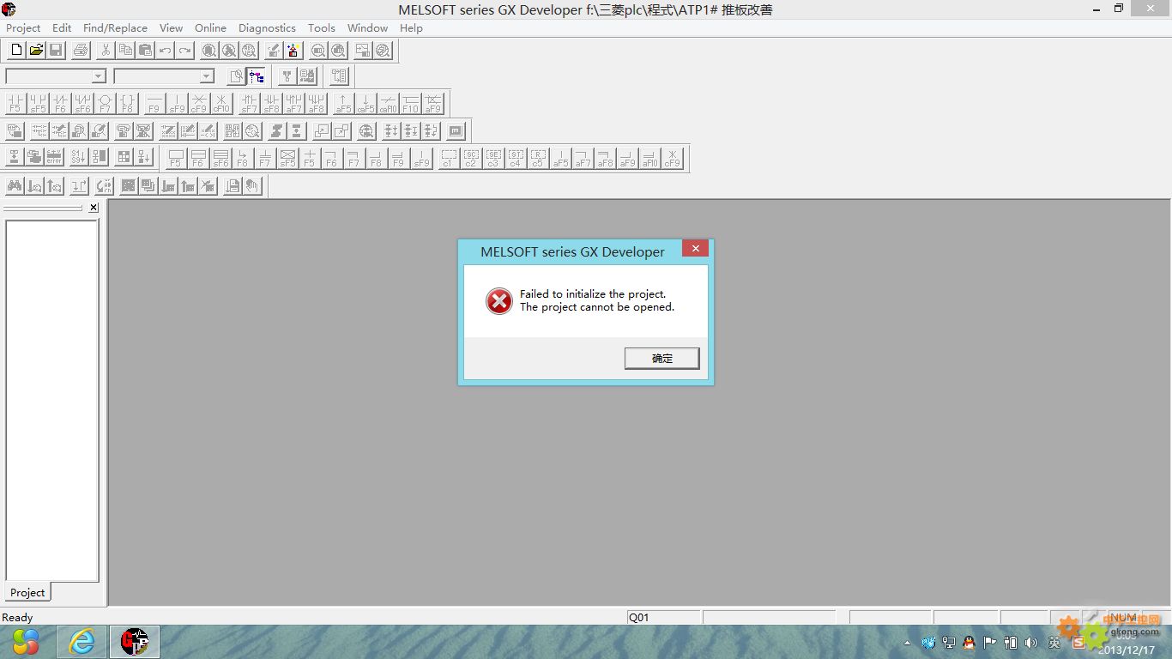Delete horizontal line cF9
The height and width of the screenshot is (659, 1172).
tap(199, 104)
